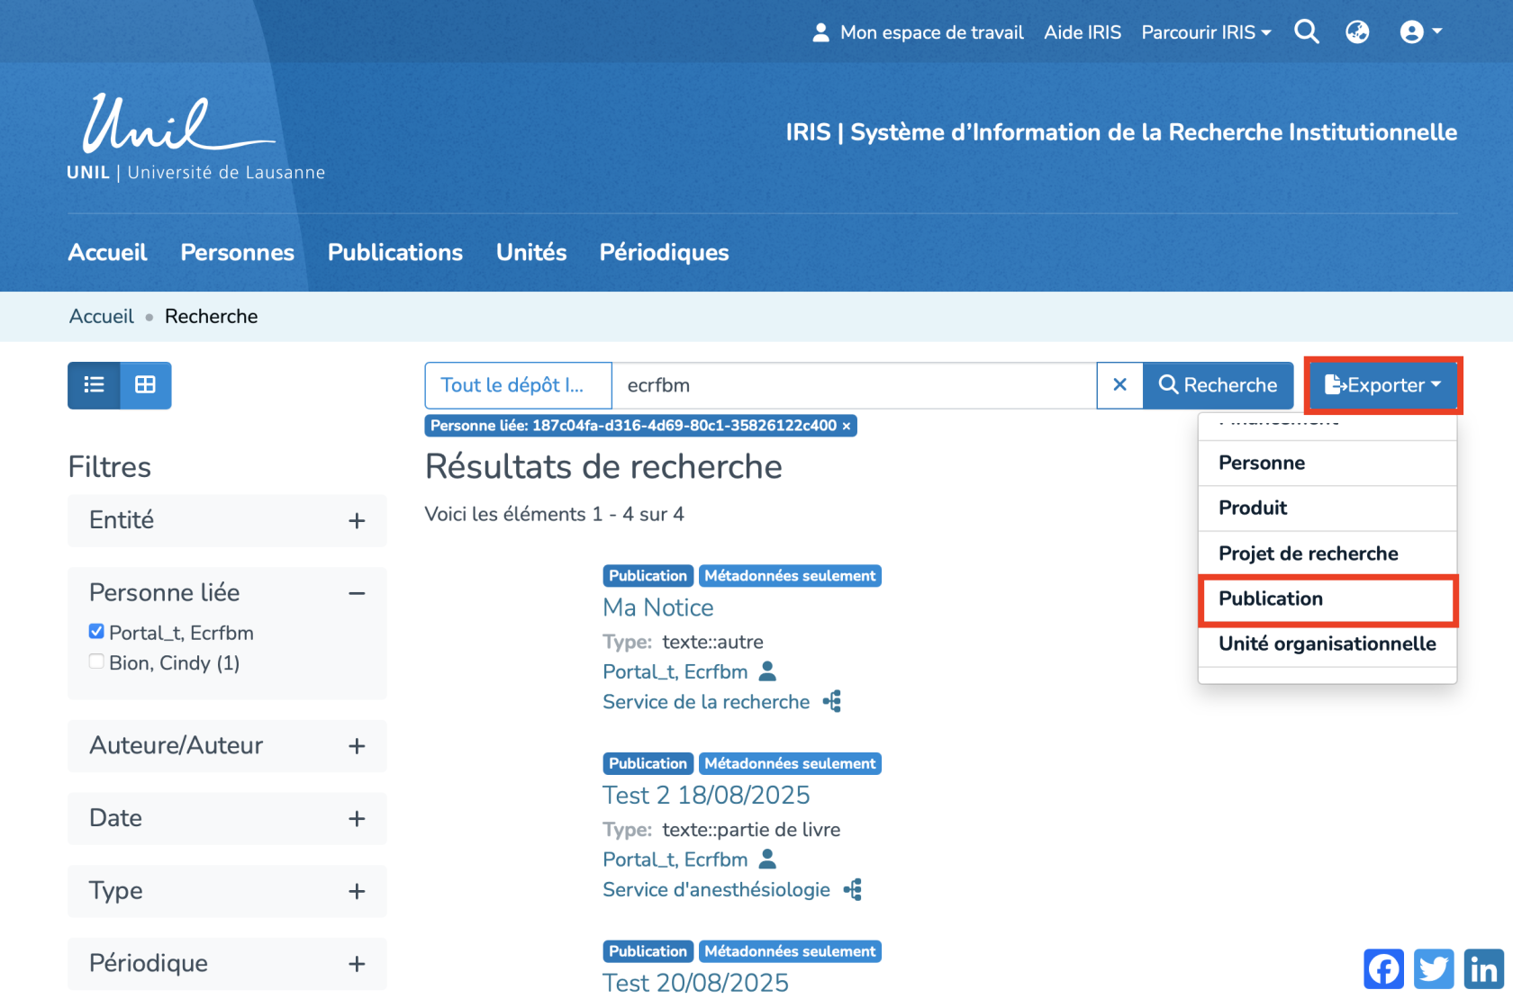The height and width of the screenshot is (999, 1513).
Task: Check the Bion, Cindy filter
Action: coord(96,661)
